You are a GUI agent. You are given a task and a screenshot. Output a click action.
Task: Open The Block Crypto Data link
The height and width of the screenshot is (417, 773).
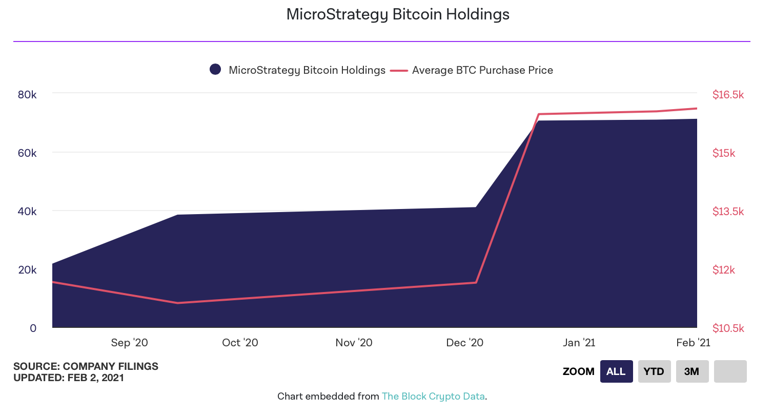pyautogui.click(x=433, y=396)
